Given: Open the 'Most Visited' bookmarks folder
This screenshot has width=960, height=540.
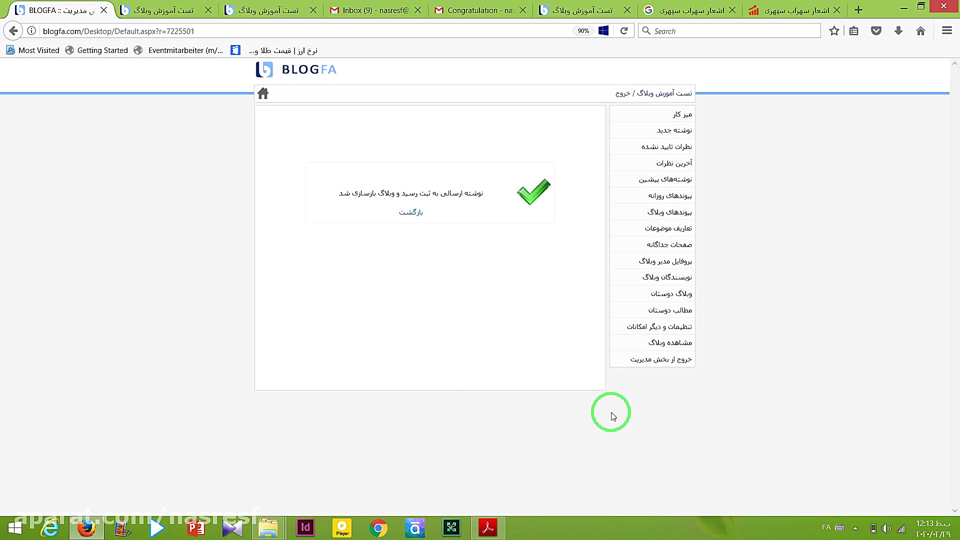Looking at the screenshot, I should (33, 50).
